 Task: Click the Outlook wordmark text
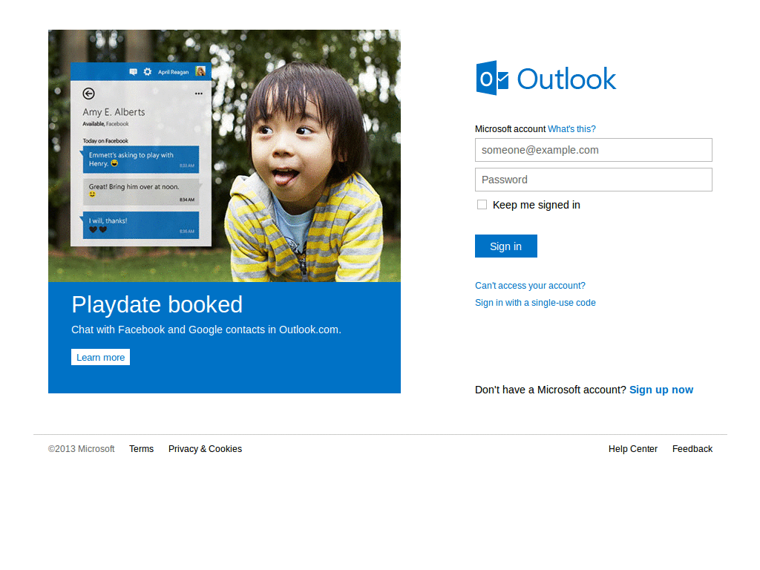(566, 79)
